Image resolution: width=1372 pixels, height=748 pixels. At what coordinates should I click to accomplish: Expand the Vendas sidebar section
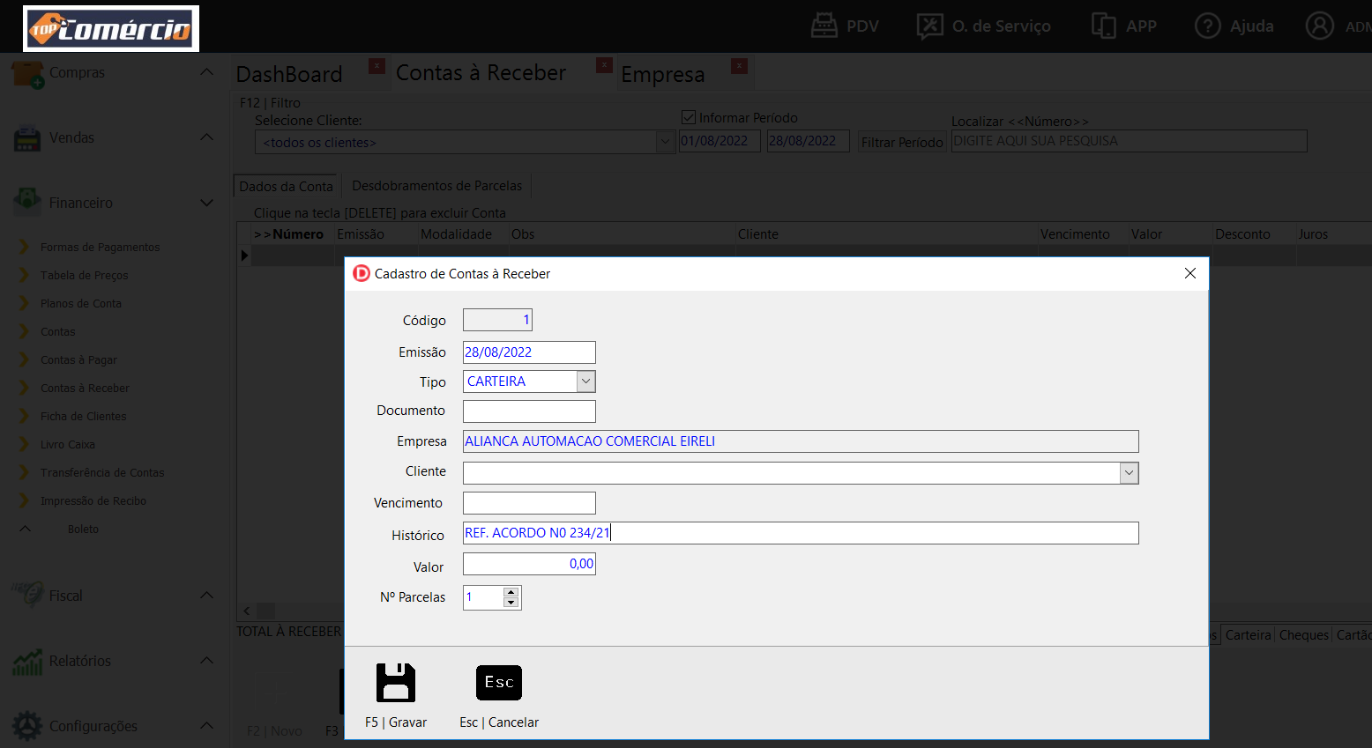(x=206, y=137)
